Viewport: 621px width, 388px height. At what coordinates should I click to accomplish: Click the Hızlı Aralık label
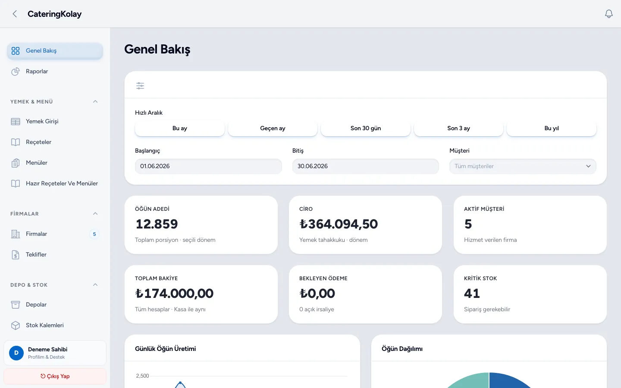click(149, 113)
